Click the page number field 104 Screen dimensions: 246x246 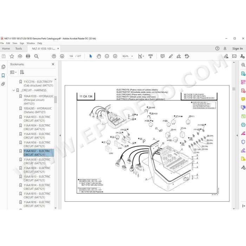click(71, 56)
